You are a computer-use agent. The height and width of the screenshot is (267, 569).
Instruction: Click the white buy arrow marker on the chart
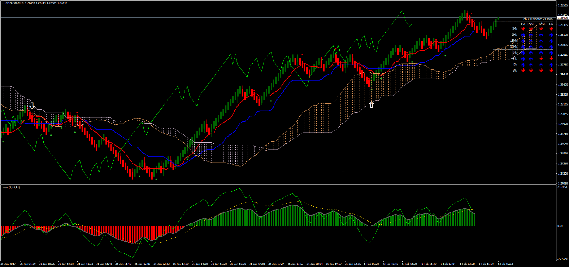pos(372,104)
